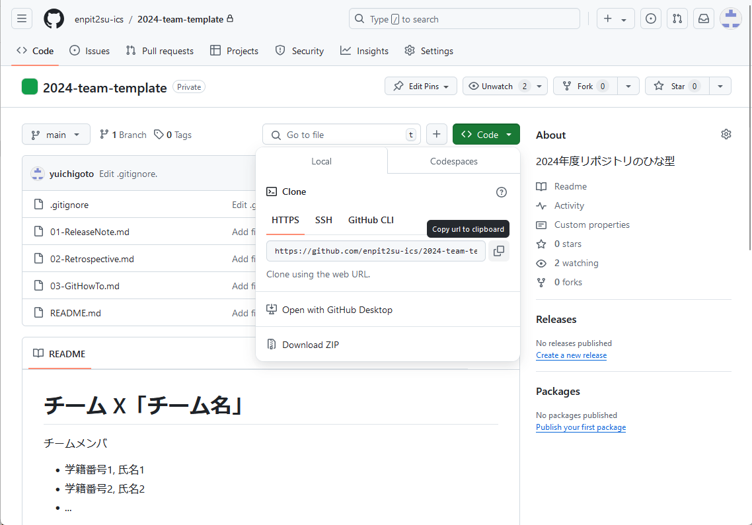Focus the Go to file field
This screenshot has width=752, height=525.
(342, 135)
